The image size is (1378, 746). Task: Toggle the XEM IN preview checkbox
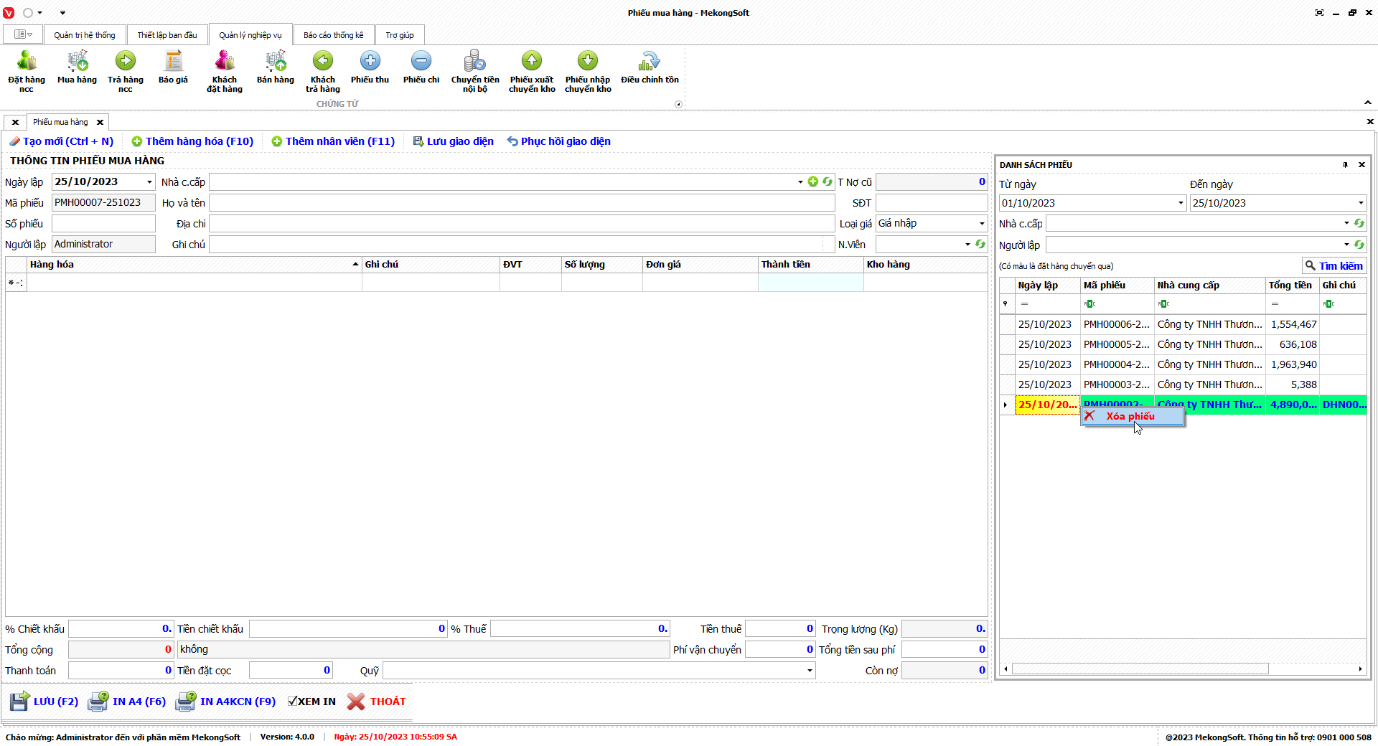[x=293, y=702]
